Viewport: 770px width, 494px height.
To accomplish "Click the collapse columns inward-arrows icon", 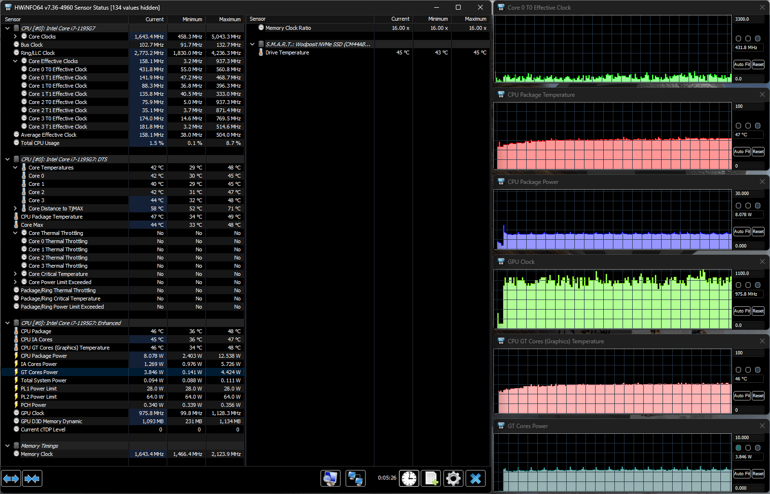I will pos(32,479).
